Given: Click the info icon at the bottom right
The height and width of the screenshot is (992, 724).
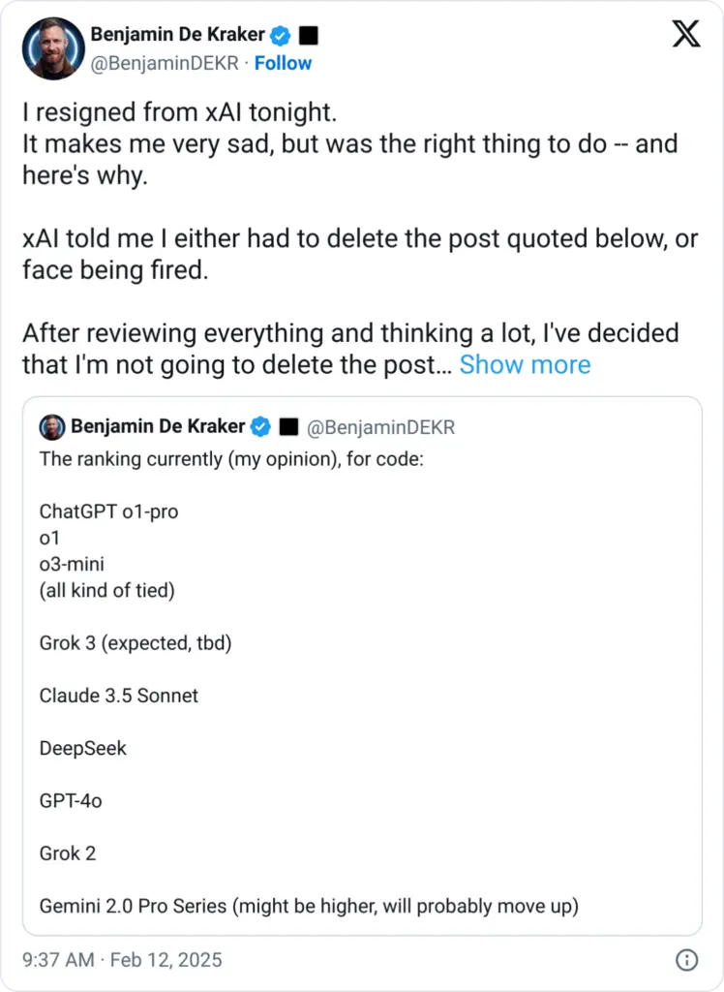Looking at the screenshot, I should 685,960.
